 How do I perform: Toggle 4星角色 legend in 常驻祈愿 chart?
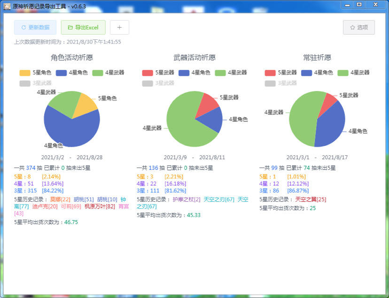point(317,73)
